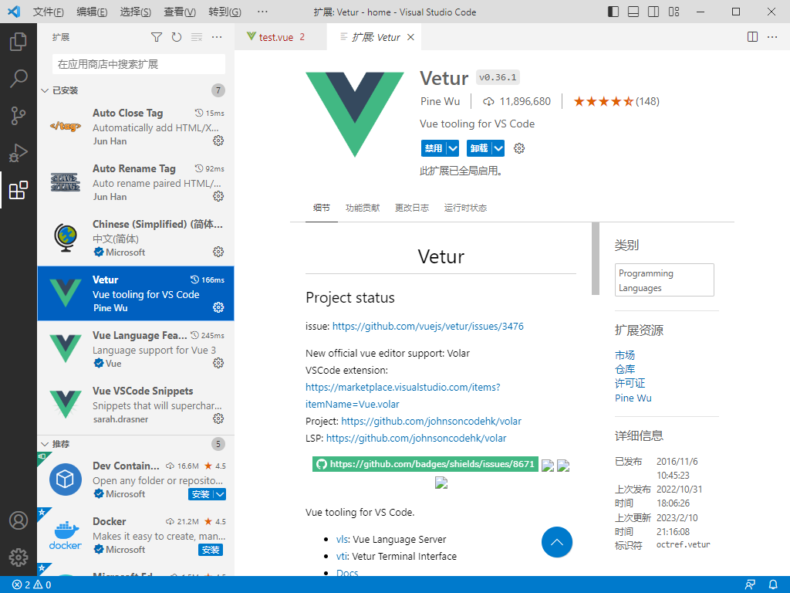Open Dev Containers 安装 dropdown arrow
Image resolution: width=790 pixels, height=593 pixels.
[220, 494]
